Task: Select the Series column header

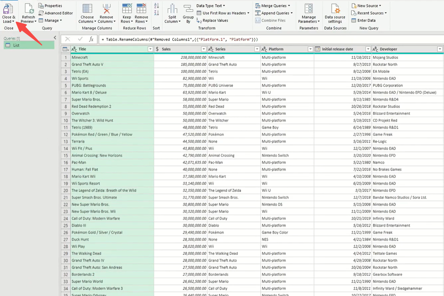Action: pos(234,49)
